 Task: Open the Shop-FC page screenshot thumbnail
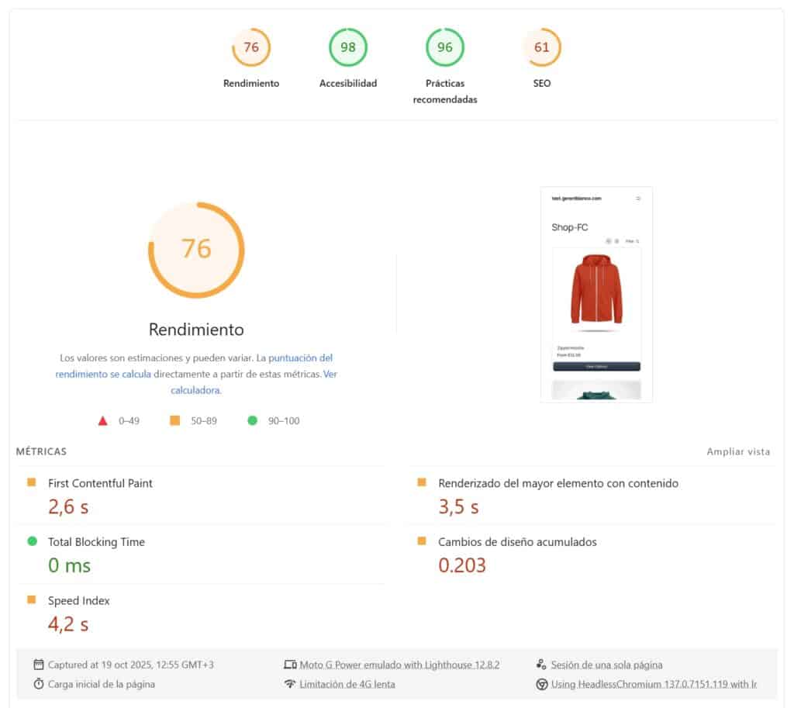point(596,295)
